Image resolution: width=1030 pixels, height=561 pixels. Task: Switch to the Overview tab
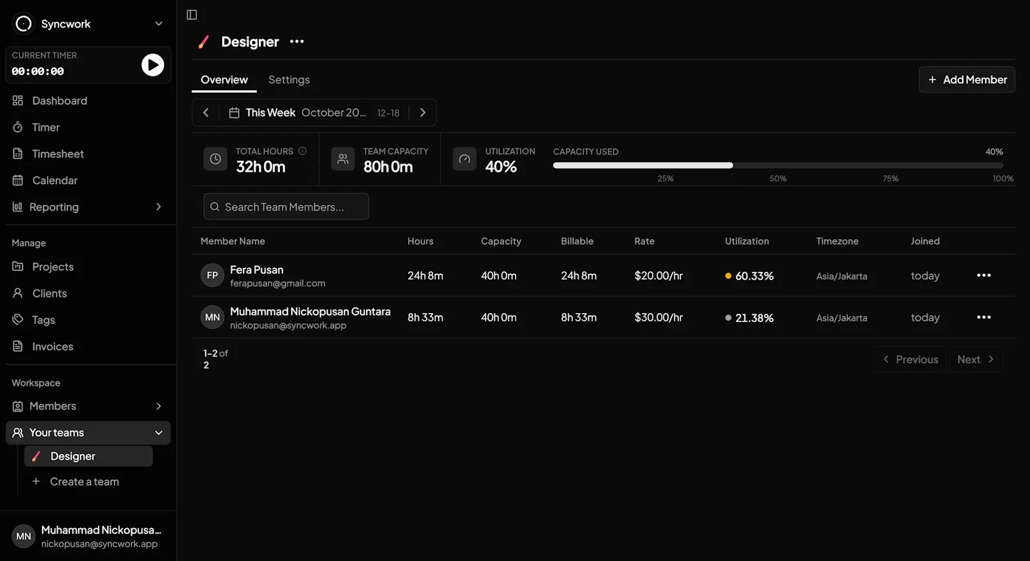[224, 80]
